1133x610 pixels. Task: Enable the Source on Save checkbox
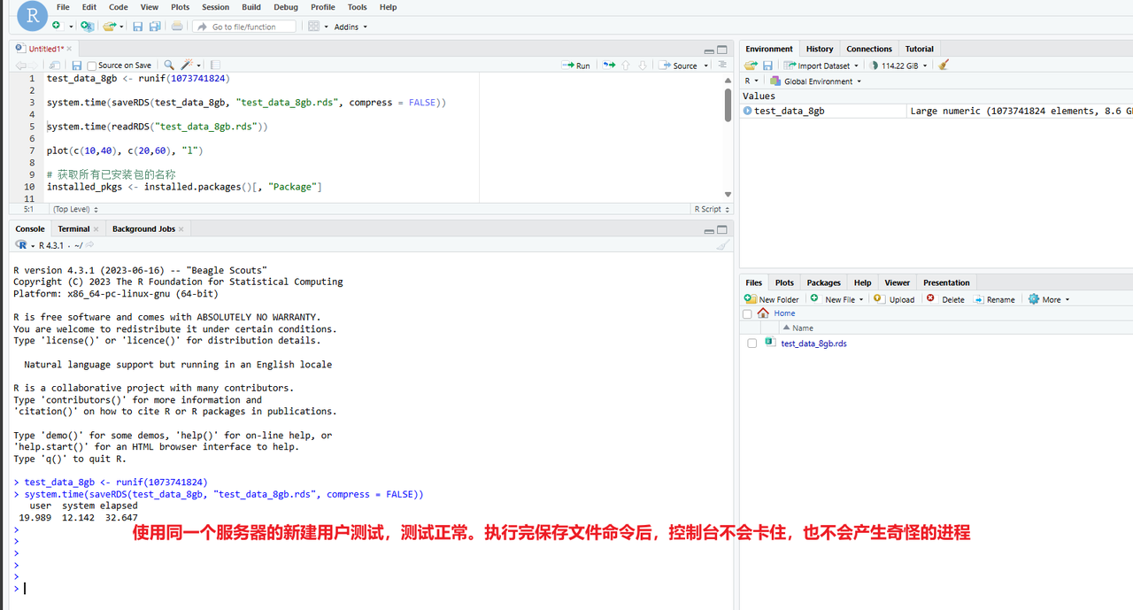pos(94,65)
